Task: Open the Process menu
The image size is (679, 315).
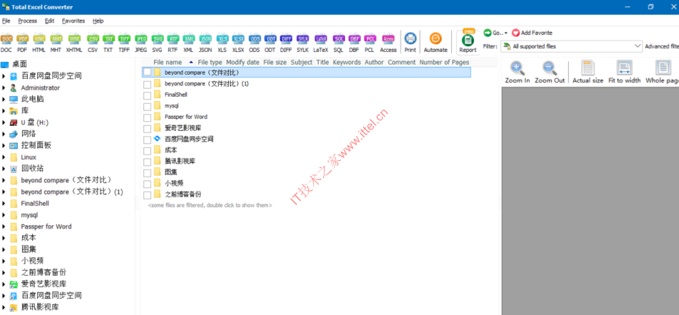Action: tap(27, 21)
